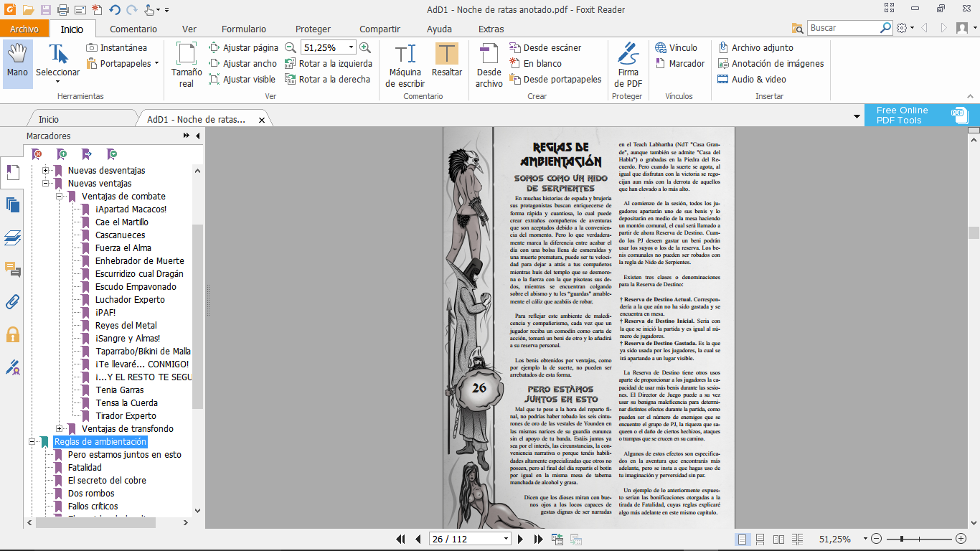Choose Ajustar ancho fit option
Viewport: 980px width, 551px height.
243,63
